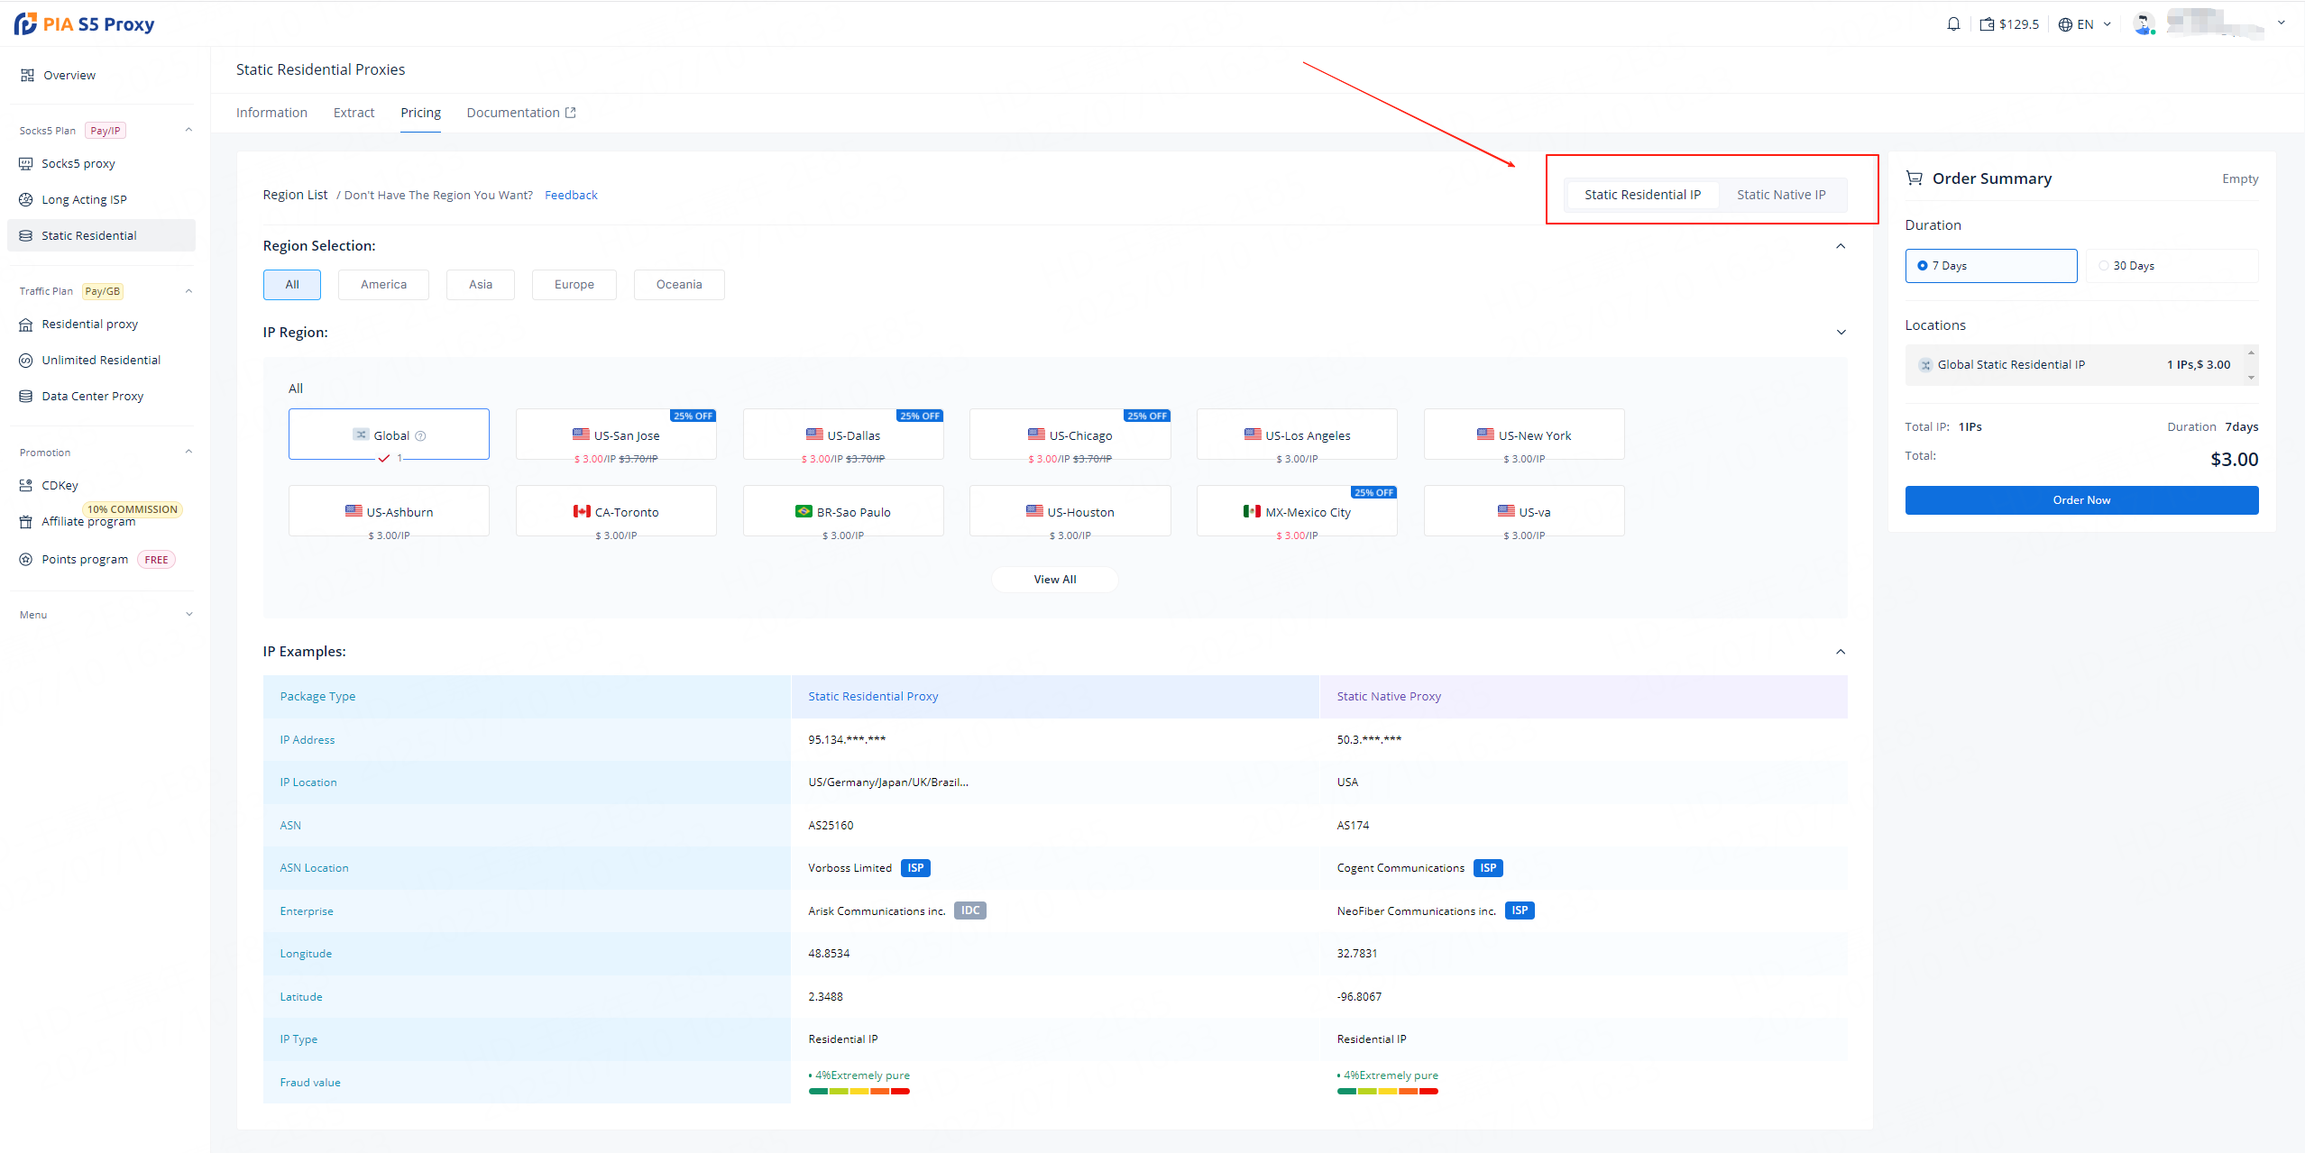
Task: Click the Feedback link
Action: pos(571,195)
